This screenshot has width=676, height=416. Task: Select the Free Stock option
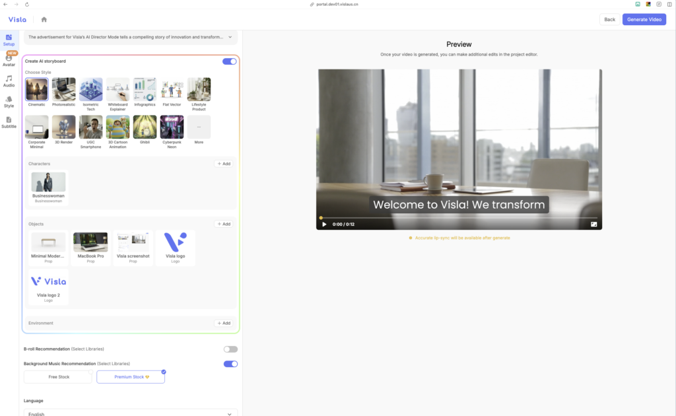[x=57, y=376]
